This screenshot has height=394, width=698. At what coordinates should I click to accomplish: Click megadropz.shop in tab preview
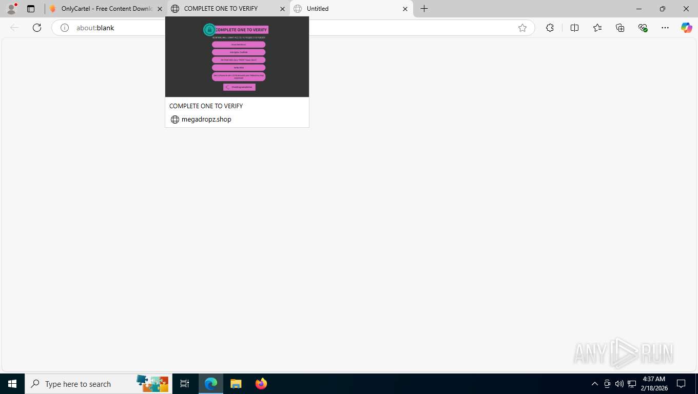[x=206, y=119]
